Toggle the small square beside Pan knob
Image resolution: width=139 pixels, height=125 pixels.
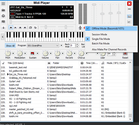click(63, 53)
